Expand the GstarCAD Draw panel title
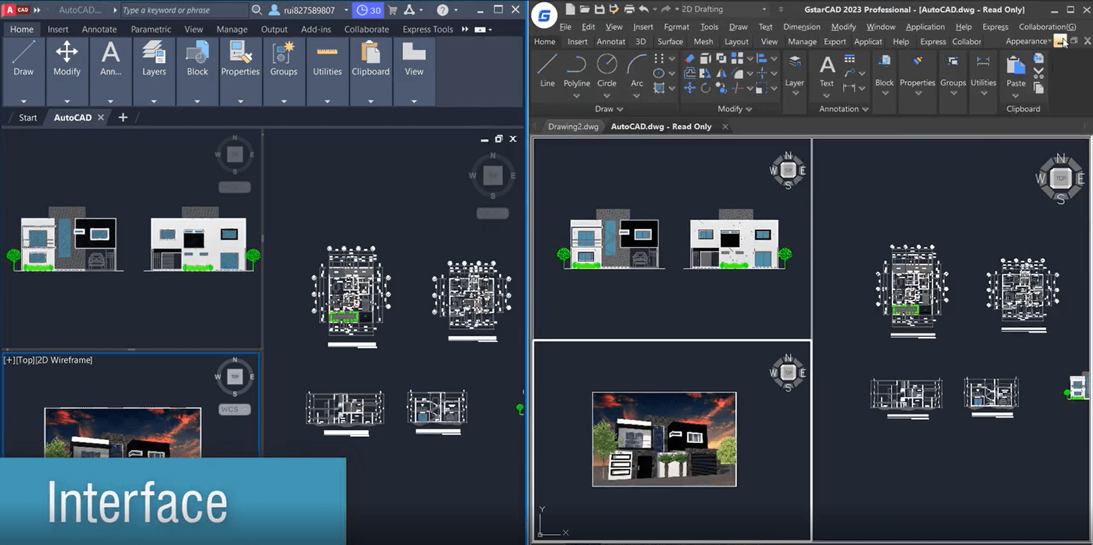 (609, 109)
